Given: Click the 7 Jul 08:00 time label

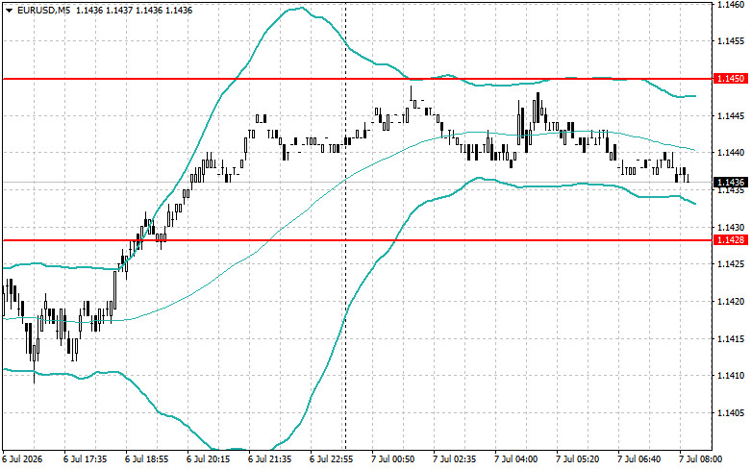Looking at the screenshot, I should (x=700, y=459).
